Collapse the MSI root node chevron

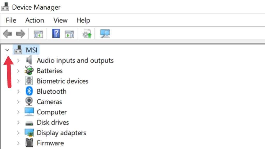pos(7,50)
